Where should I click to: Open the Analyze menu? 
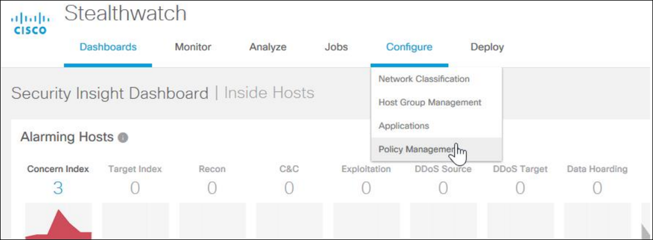[x=268, y=47]
